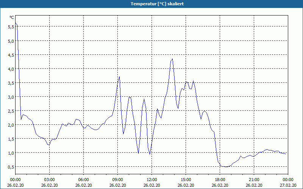
Task: Click the curve peak just after 09:00
Action: point(119,77)
